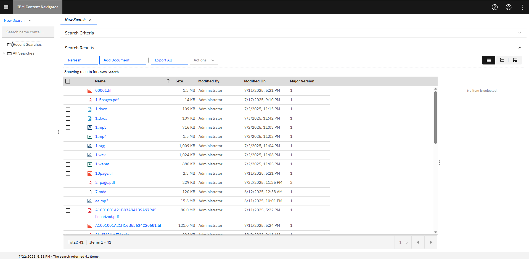Open the 2_page.pdf document link
Screen dimensions: 529x259
105,182
